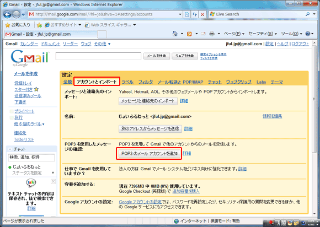Click the read mail toolbar icon
Screen dimensions: 320x227
(x=203, y=34)
